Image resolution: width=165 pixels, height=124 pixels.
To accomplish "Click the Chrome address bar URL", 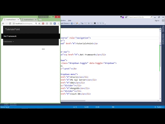I will pyautogui.click(x=24, y=24).
